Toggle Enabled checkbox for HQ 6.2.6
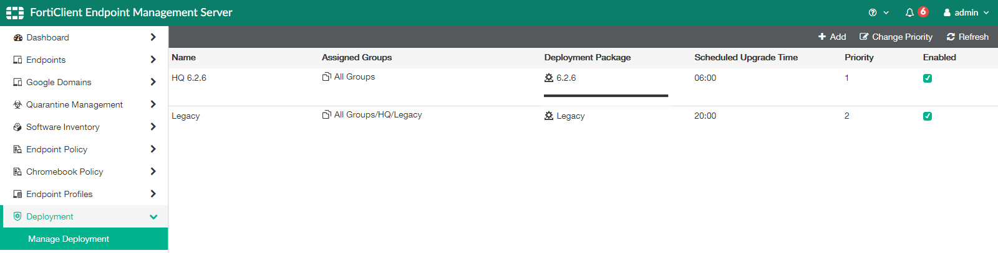This screenshot has width=998, height=253. [928, 78]
